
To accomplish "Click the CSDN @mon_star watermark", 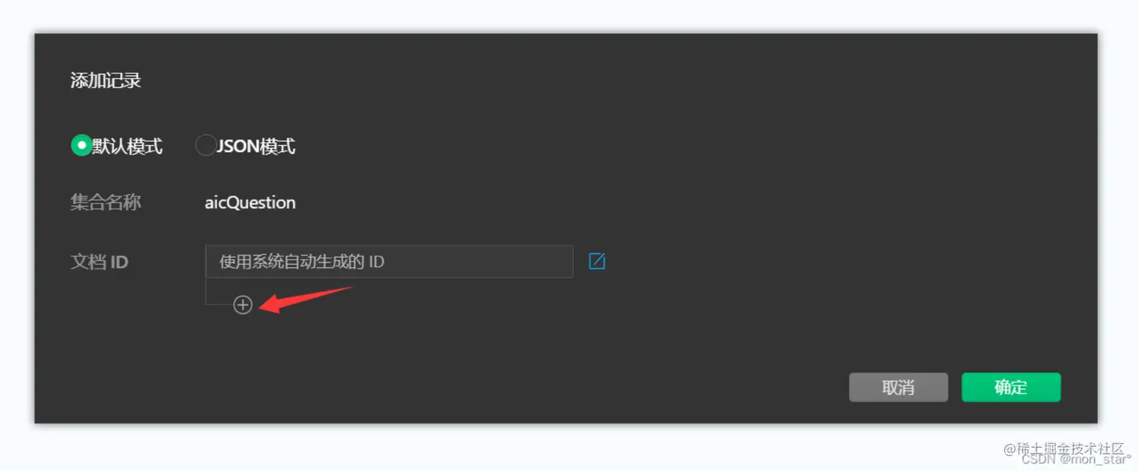I will coord(1076,458).
